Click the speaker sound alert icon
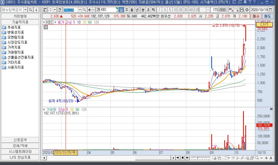This screenshot has width=278, height=165. click(90, 10)
